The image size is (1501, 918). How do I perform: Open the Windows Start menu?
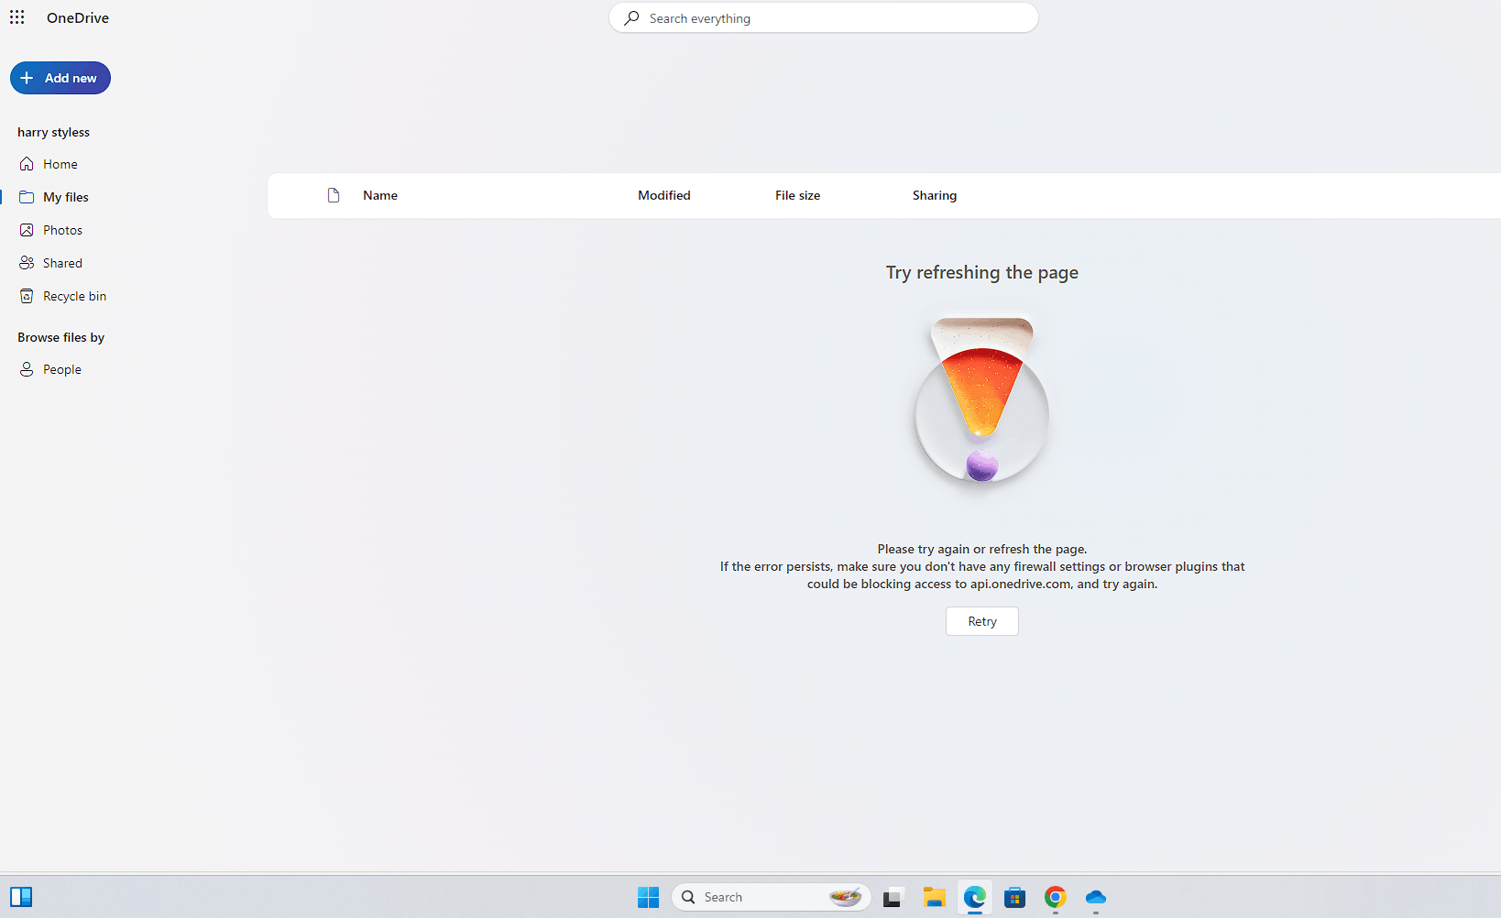648,897
